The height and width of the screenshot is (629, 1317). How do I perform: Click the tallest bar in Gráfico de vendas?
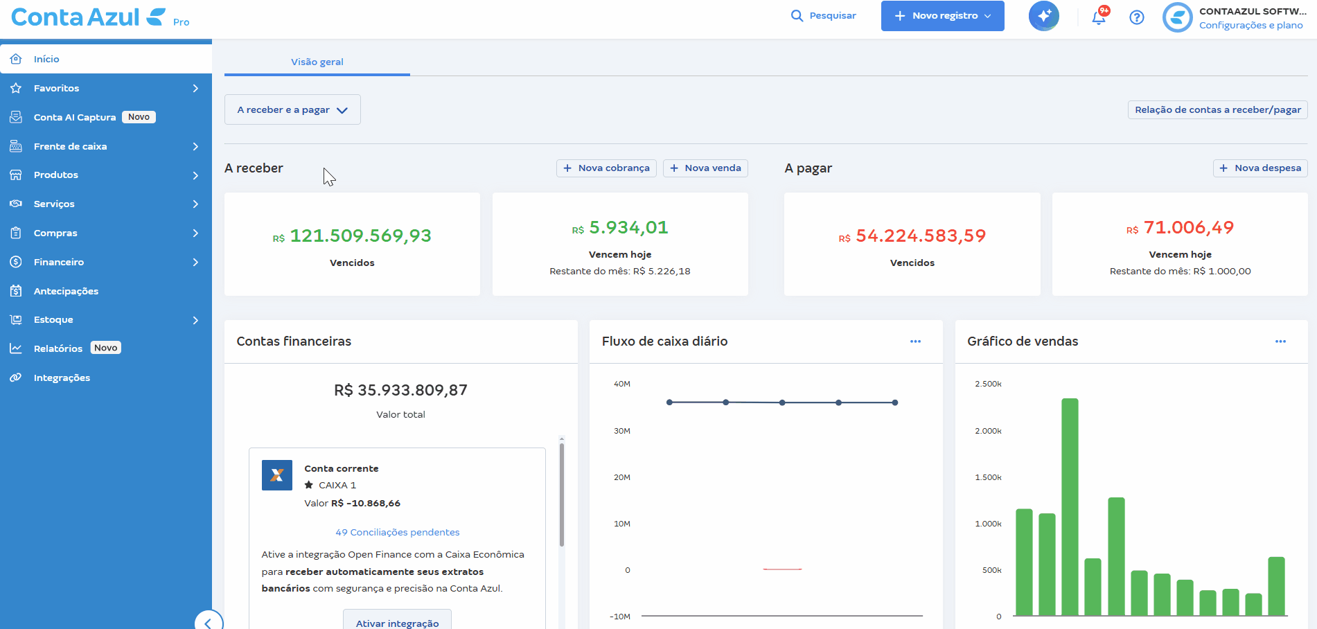click(1070, 507)
